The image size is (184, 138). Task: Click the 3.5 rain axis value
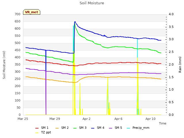[171, 27]
